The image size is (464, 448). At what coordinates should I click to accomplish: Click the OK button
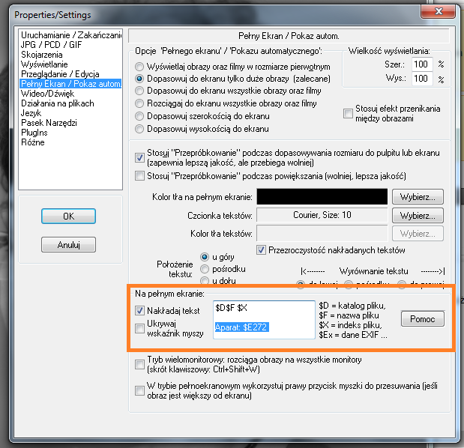68,216
